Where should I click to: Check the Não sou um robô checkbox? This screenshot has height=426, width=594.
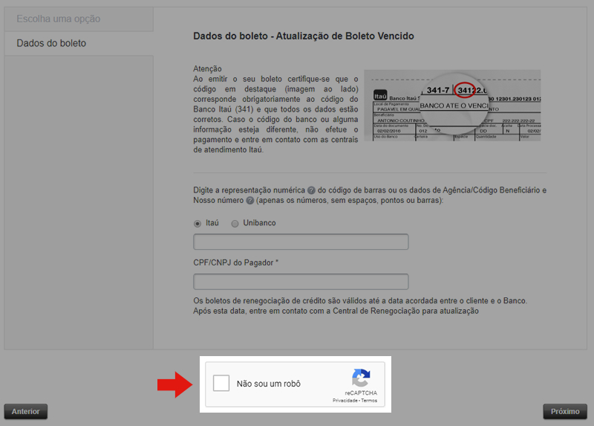coord(221,383)
